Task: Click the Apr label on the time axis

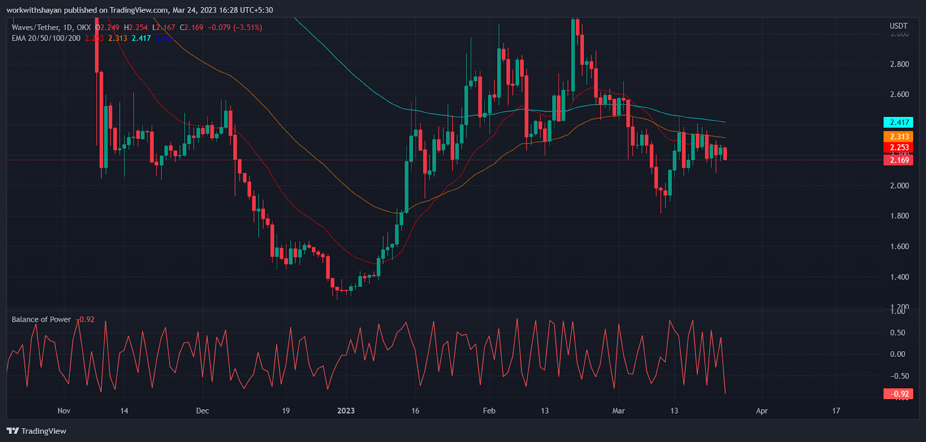Action: (762, 411)
